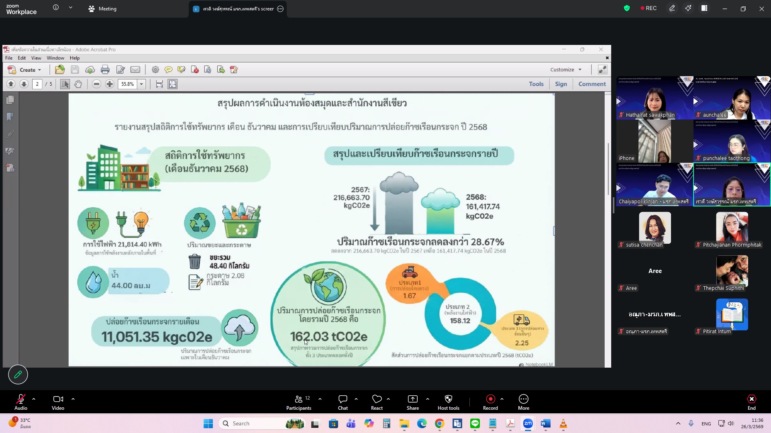Open the 55.8% zoom level dropdown
The width and height of the screenshot is (771, 433).
141,84
